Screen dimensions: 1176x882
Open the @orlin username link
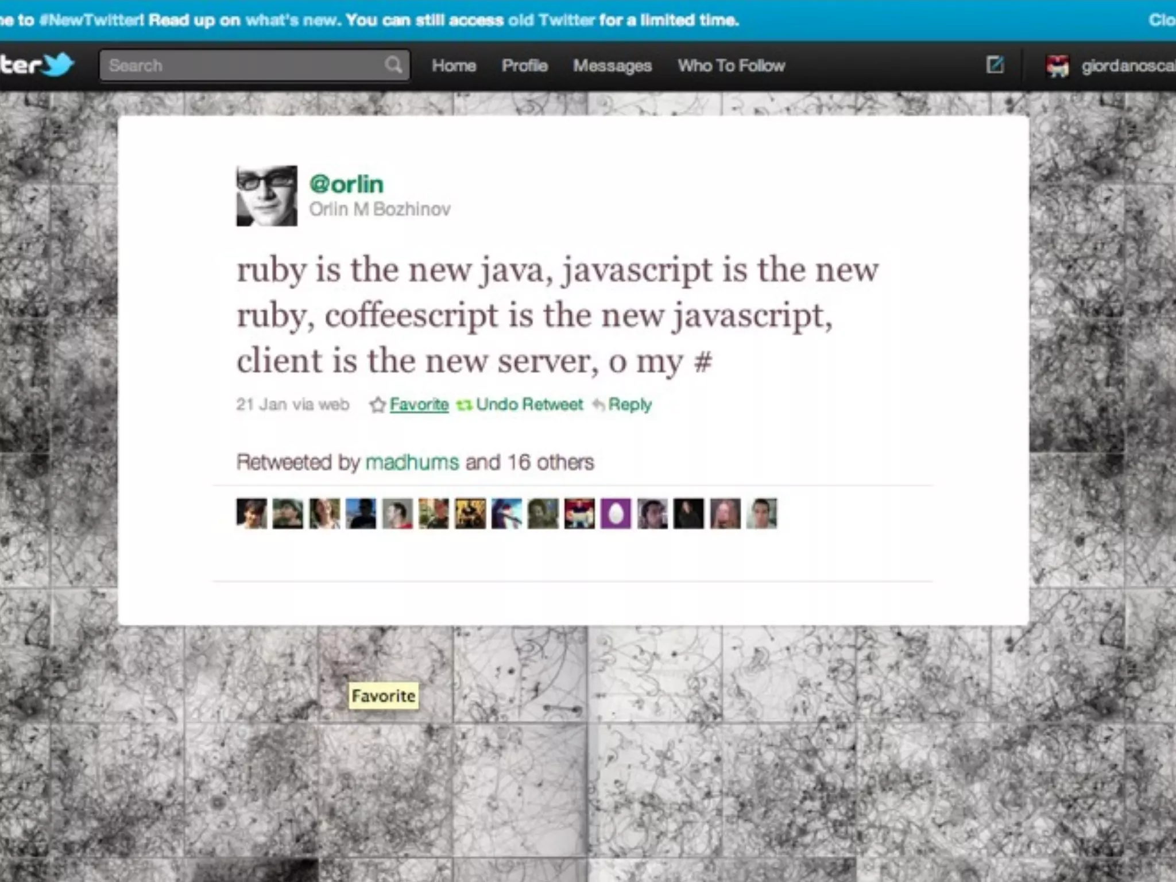pyautogui.click(x=346, y=184)
